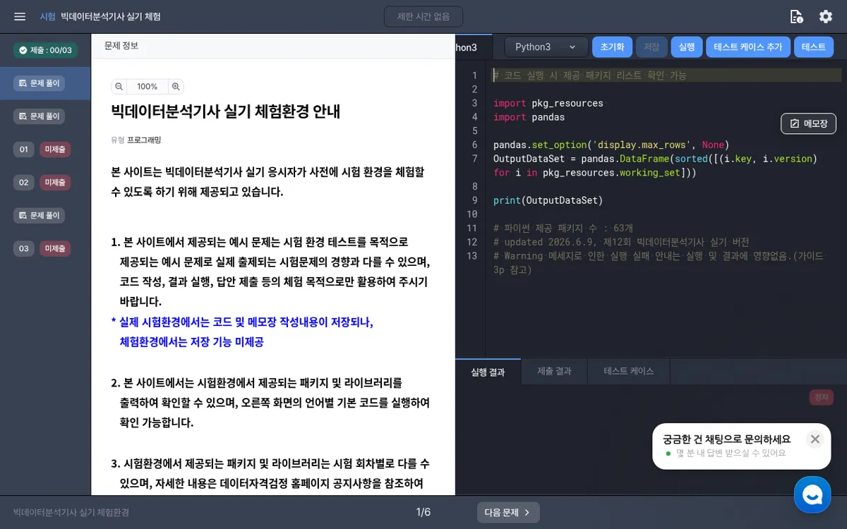Viewport: 847px width, 529px height.
Task: Open the settings gear icon
Action: [x=826, y=16]
